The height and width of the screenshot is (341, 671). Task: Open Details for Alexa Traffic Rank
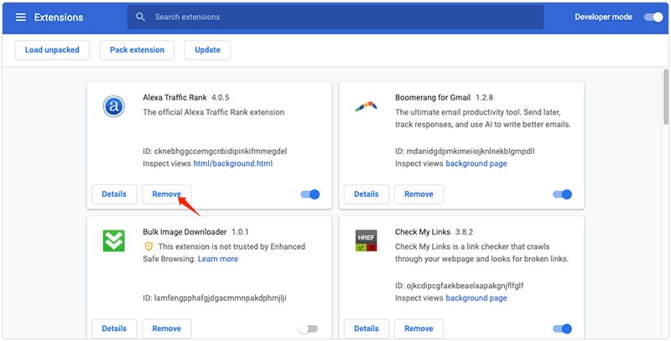click(x=114, y=194)
